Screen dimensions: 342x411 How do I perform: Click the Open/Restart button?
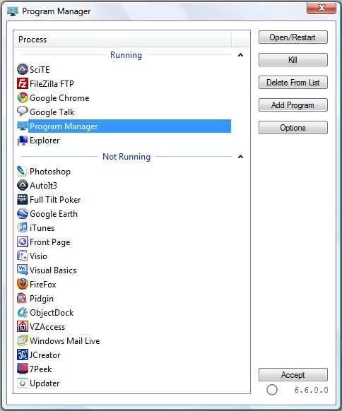pyautogui.click(x=293, y=37)
